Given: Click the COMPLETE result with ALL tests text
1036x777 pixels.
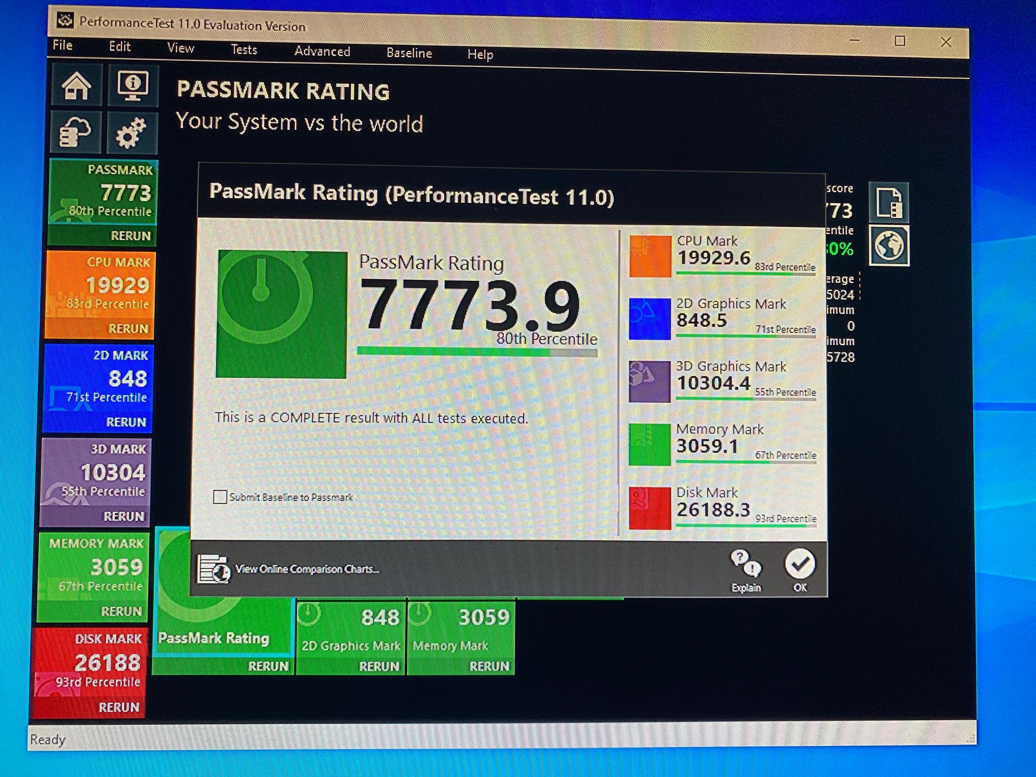Looking at the screenshot, I should click(371, 418).
